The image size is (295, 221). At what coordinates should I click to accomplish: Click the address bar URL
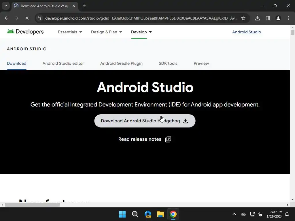141,18
